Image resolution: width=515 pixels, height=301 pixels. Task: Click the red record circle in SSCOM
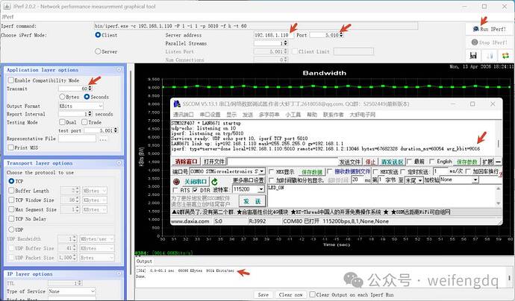click(176, 182)
